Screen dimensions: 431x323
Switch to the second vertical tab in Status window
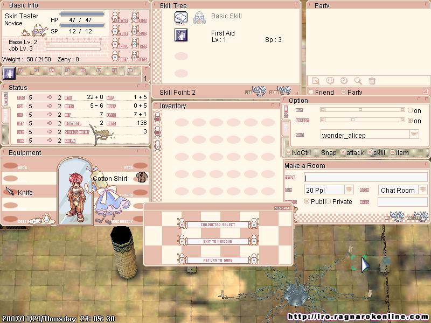(5, 116)
